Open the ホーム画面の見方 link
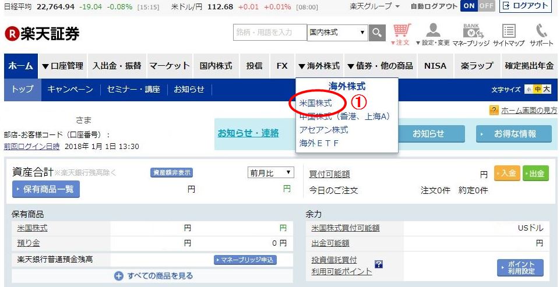 pos(529,111)
